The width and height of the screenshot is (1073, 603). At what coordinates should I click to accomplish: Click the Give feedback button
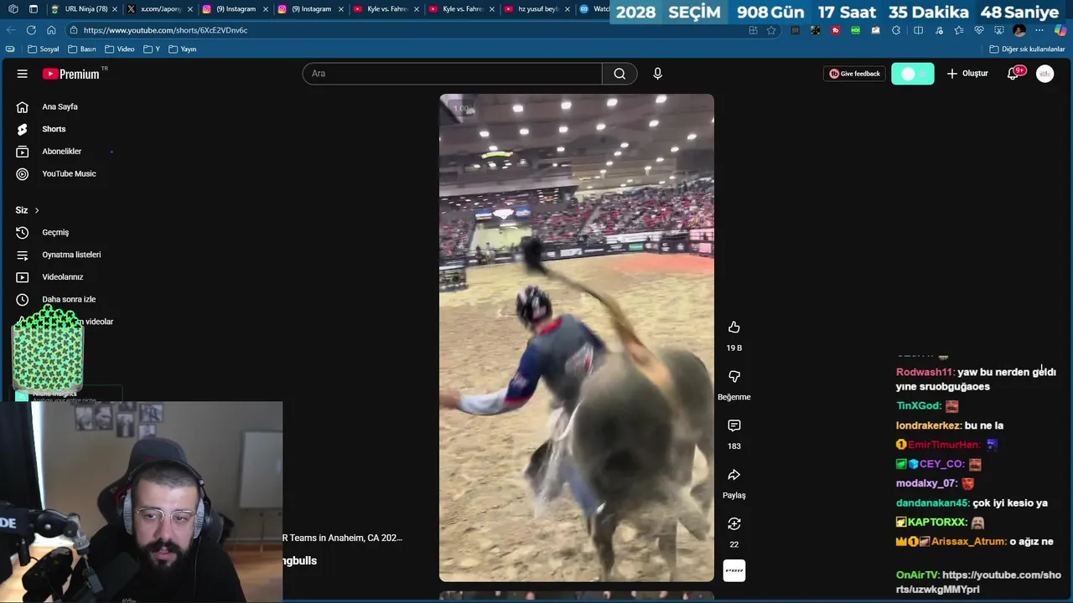(854, 74)
